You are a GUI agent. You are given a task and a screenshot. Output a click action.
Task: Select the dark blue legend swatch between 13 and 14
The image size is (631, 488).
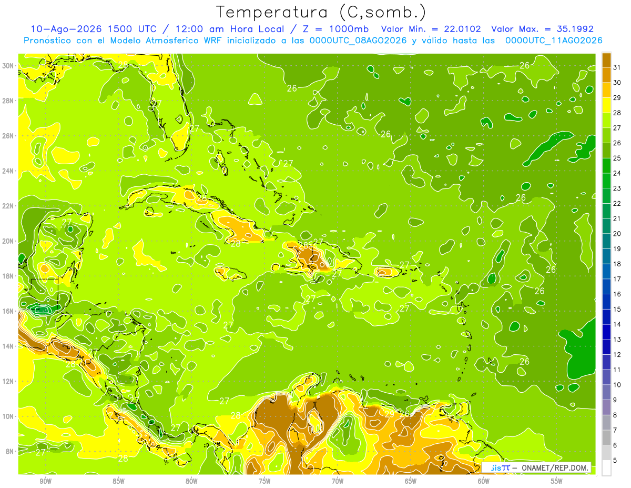point(606,332)
